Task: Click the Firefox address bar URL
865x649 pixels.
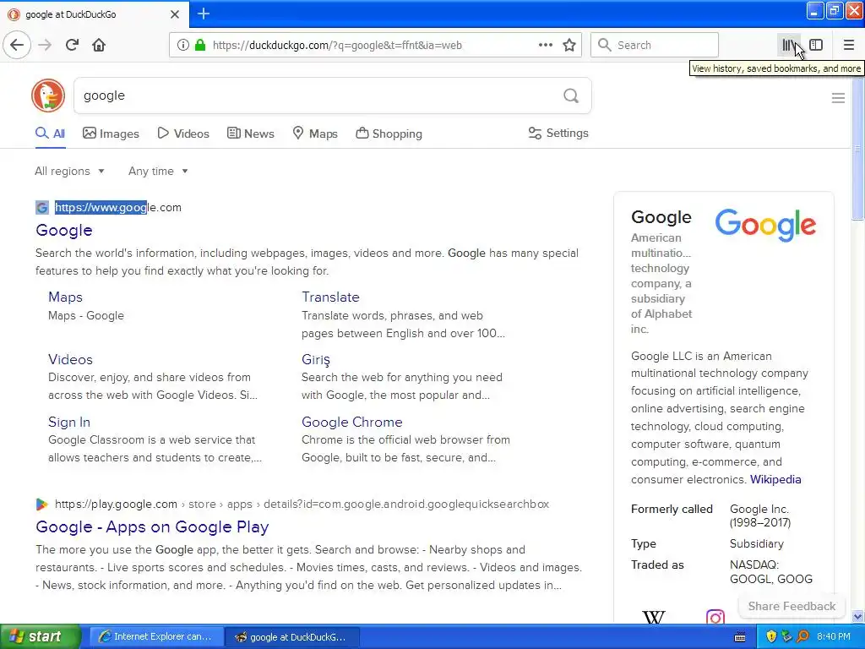Action: point(338,46)
